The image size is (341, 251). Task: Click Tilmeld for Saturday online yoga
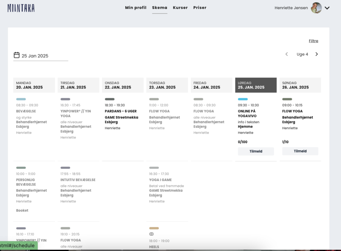[x=256, y=151]
